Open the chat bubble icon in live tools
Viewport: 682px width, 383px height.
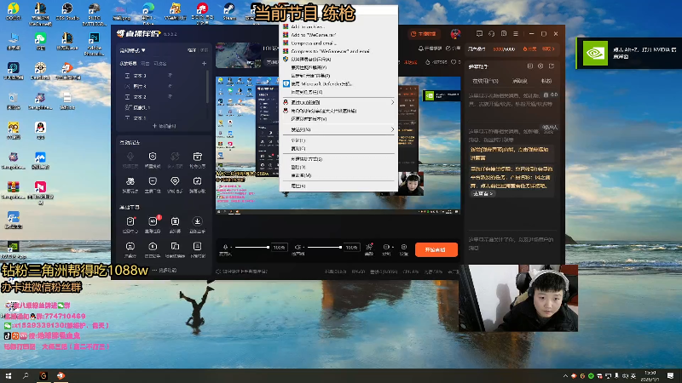[130, 247]
